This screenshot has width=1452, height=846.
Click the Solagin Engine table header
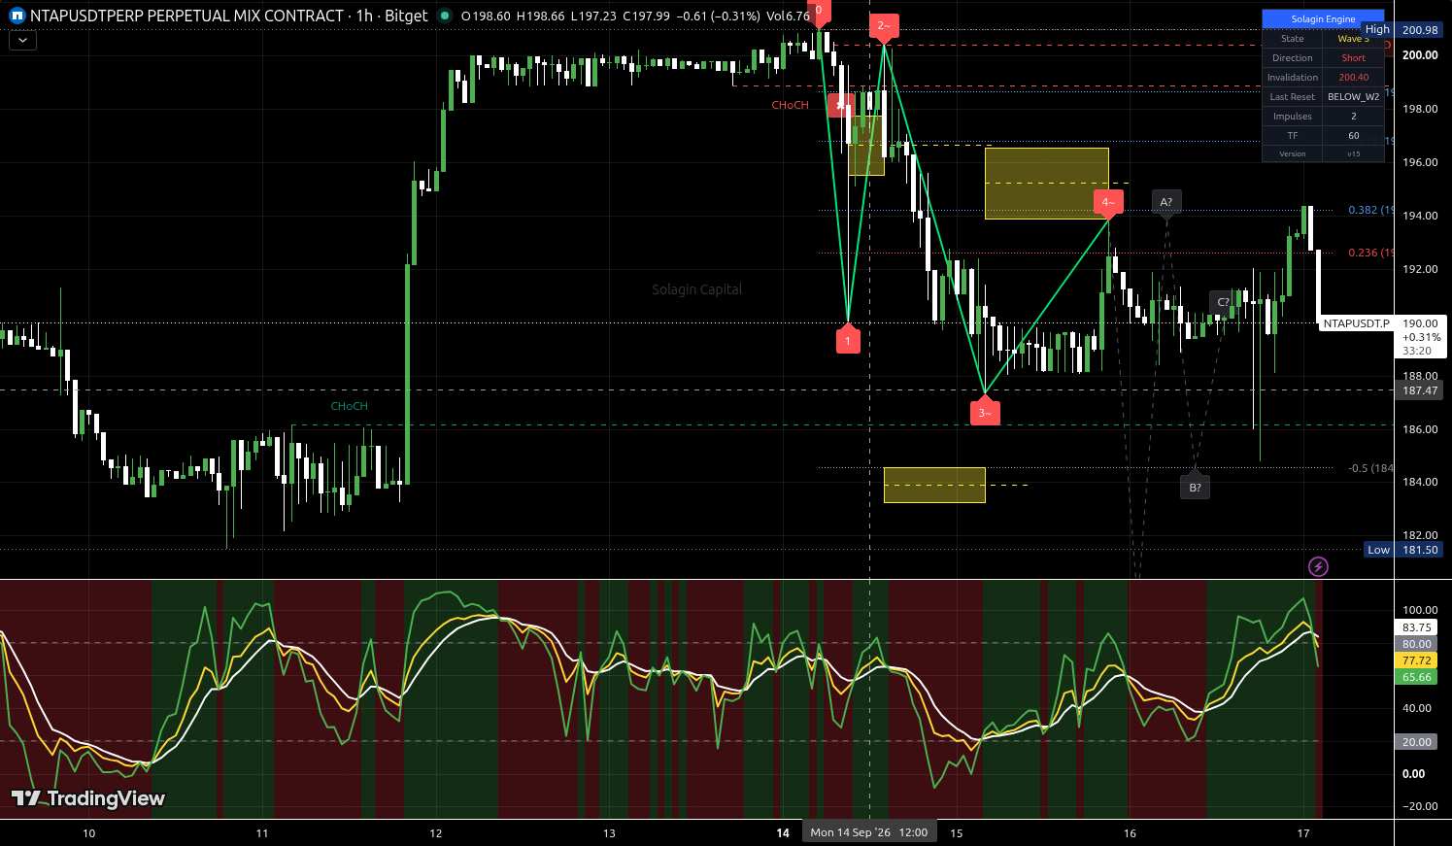coord(1323,18)
